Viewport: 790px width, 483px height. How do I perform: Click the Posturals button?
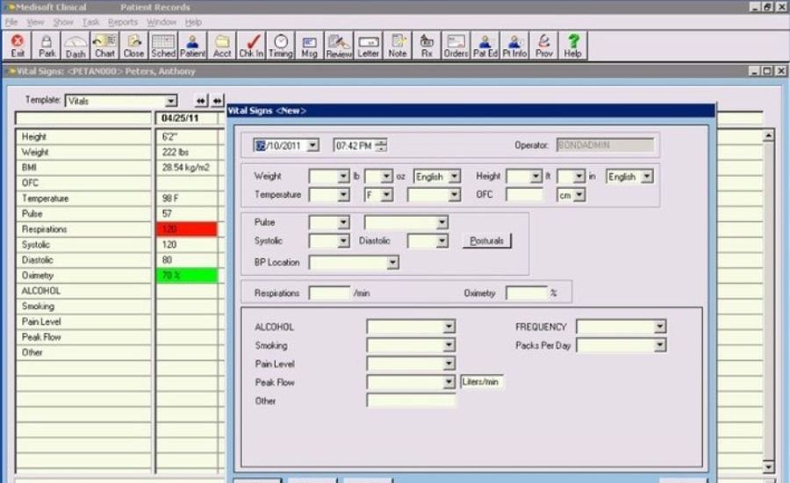(x=486, y=241)
